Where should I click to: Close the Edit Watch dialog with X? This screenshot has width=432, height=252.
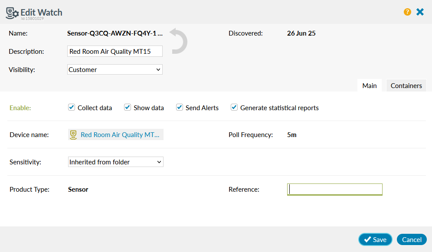(420, 12)
